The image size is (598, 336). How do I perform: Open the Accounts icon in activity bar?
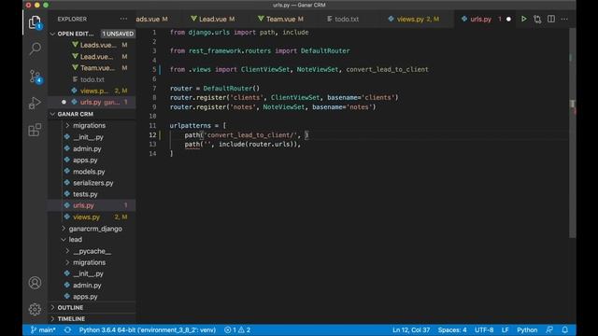[35, 283]
